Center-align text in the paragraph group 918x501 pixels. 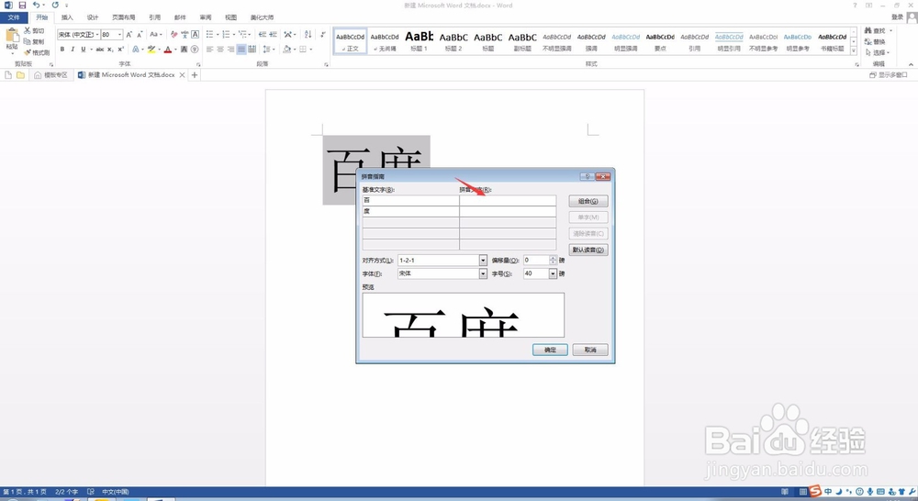point(220,50)
